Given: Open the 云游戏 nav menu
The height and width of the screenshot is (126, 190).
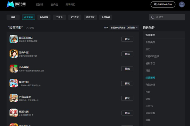Looking at the screenshot, I should point(39,4).
